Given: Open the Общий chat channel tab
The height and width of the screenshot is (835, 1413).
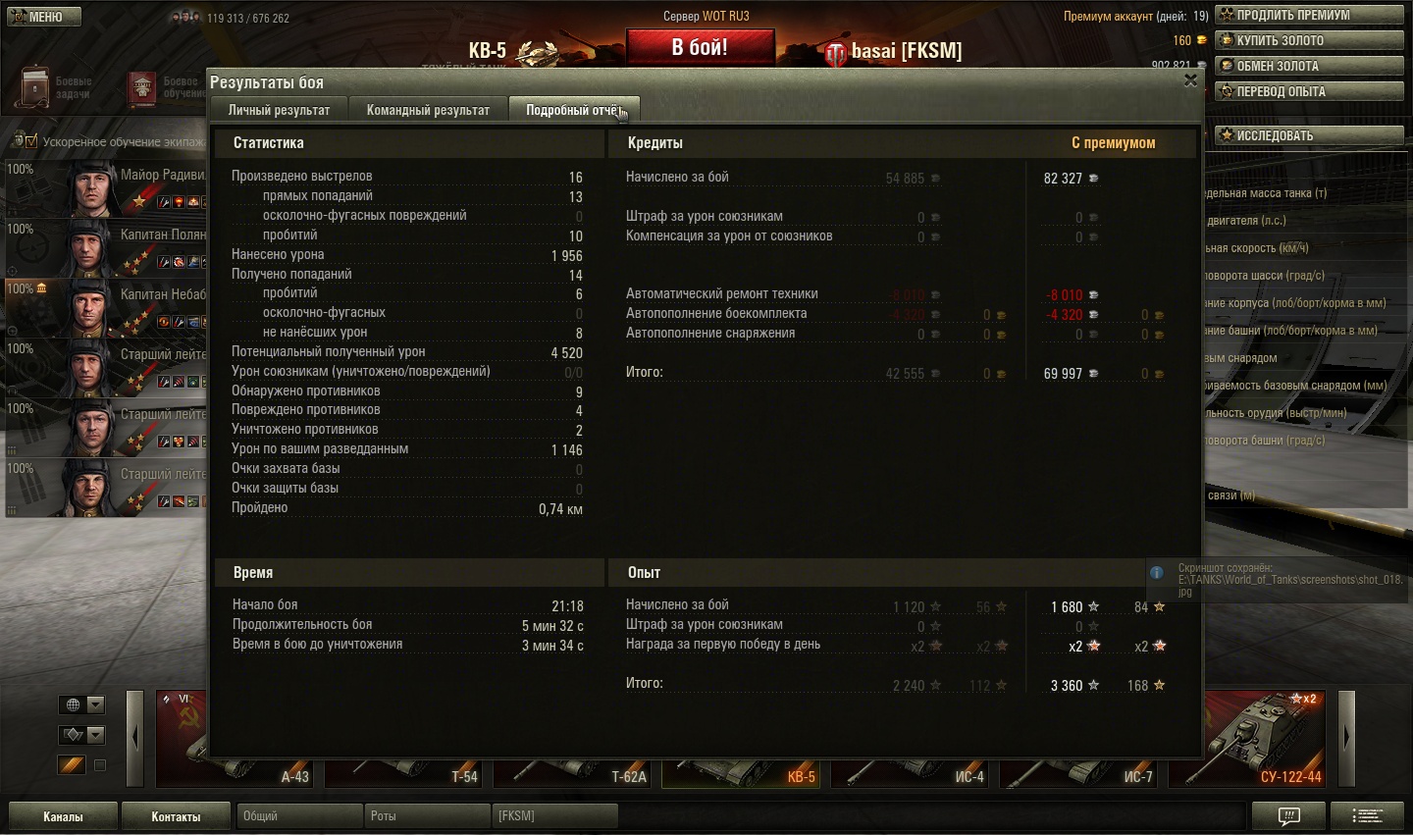Looking at the screenshot, I should (x=299, y=815).
